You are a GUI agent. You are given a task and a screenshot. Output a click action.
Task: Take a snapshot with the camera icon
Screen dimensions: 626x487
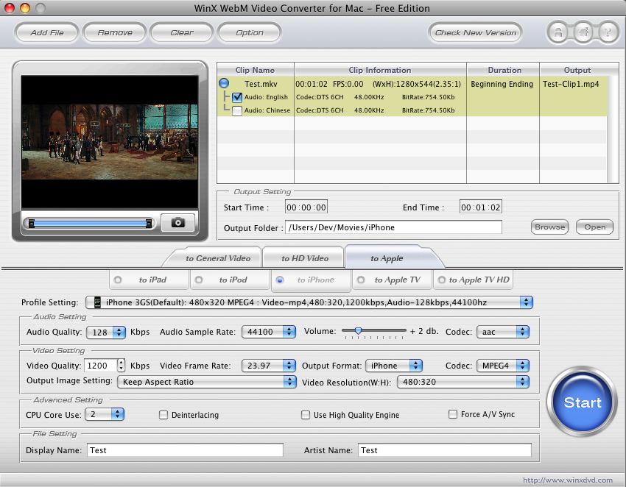pos(177,223)
